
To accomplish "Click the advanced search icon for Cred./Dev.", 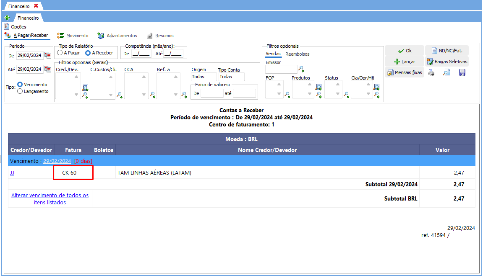I will pyautogui.click(x=85, y=88).
